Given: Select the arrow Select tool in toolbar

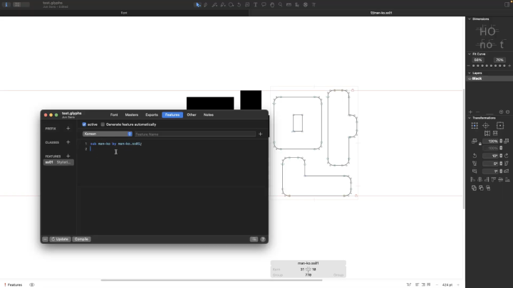Looking at the screenshot, I should pos(197,4).
